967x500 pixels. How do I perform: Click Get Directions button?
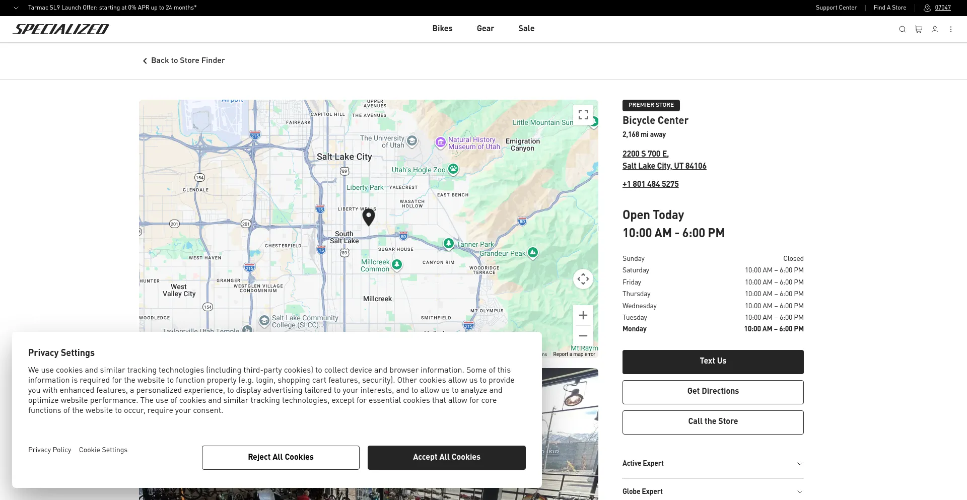[713, 392]
